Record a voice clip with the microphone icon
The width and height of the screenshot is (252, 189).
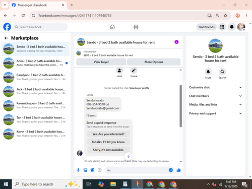coord(78,170)
